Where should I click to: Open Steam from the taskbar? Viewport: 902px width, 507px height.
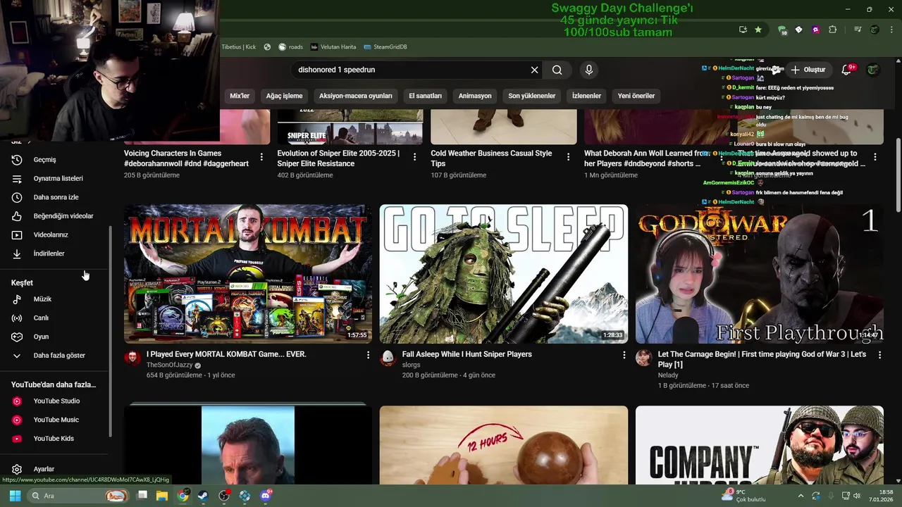(x=203, y=496)
